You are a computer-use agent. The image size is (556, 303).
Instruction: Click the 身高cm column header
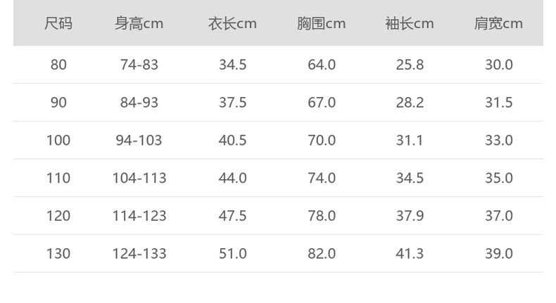coord(139,24)
